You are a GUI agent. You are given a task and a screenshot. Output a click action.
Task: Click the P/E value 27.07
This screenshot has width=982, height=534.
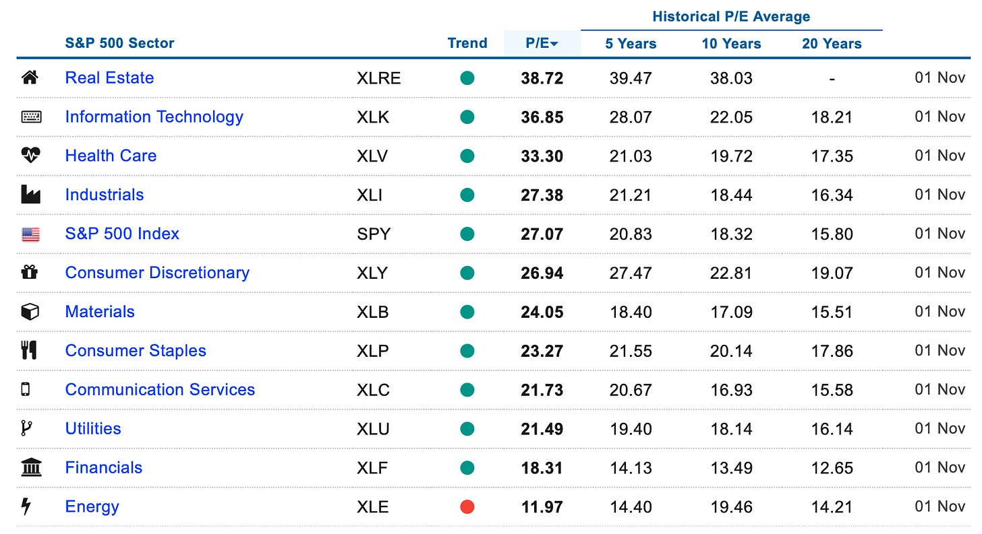pyautogui.click(x=542, y=234)
